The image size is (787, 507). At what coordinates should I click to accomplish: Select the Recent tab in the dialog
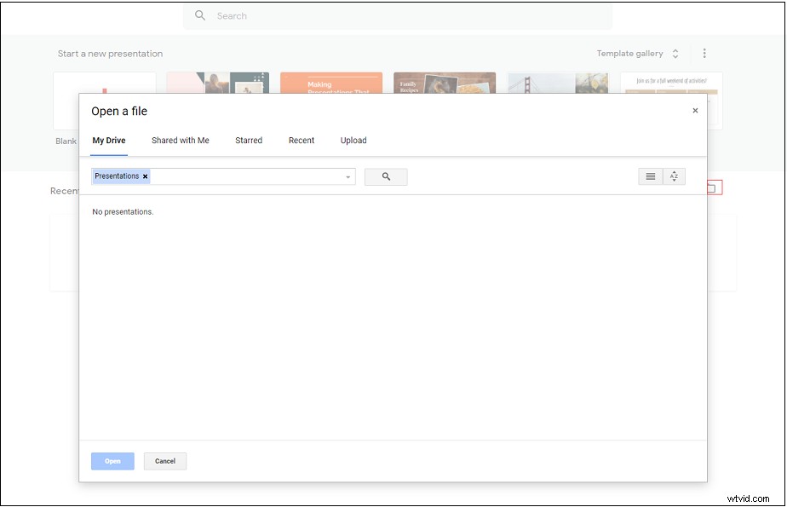[301, 141]
